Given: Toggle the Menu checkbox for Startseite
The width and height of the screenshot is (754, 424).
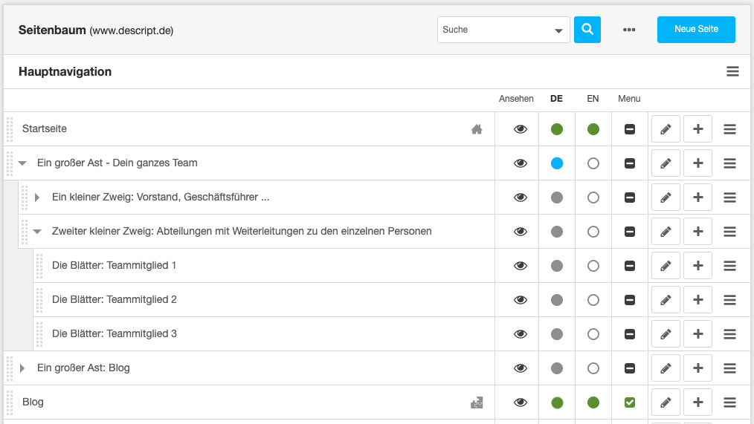Looking at the screenshot, I should [x=630, y=129].
